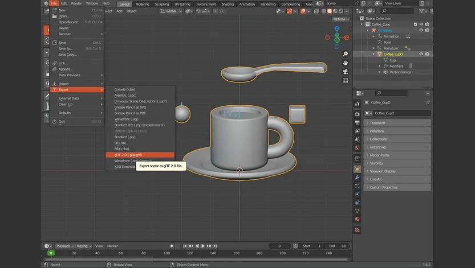The image size is (475, 268).
Task: Open the Material properties tab icon
Action: click(x=357, y=219)
